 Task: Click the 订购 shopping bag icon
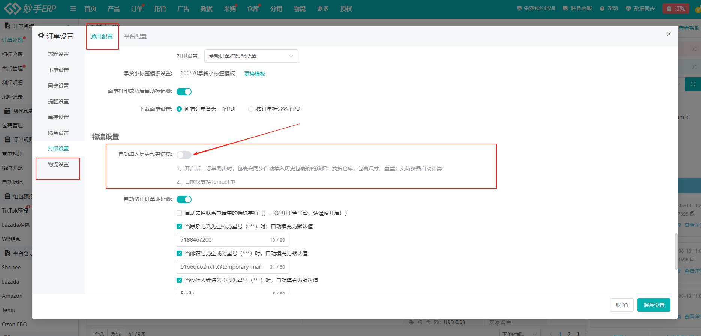[x=669, y=9]
